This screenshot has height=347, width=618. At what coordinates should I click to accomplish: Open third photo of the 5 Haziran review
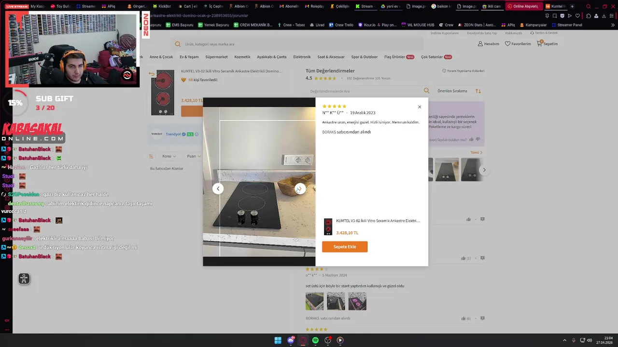357,301
